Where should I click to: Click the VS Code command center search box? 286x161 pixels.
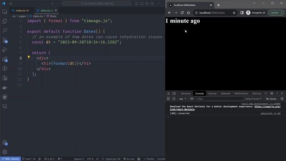(x=97, y=4)
